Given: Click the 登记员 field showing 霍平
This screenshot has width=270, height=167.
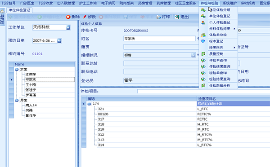Looking at the screenshot, I should click(161, 80).
